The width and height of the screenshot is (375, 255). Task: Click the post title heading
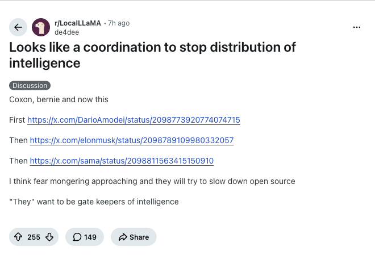point(153,55)
